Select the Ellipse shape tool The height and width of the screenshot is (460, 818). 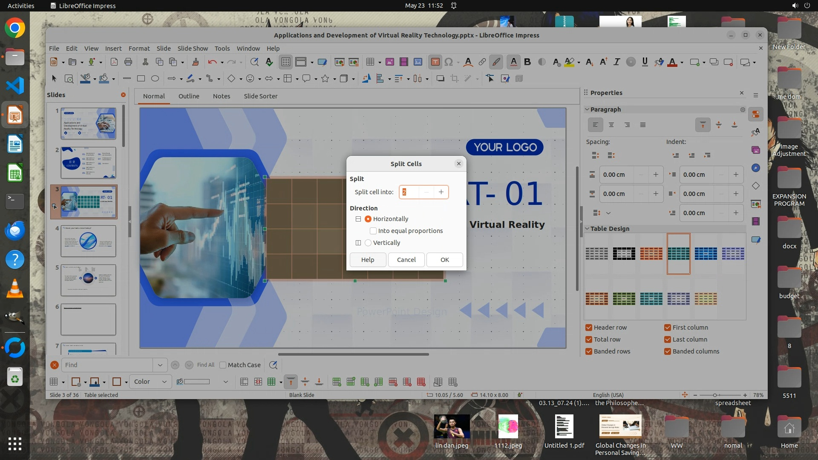point(155,79)
